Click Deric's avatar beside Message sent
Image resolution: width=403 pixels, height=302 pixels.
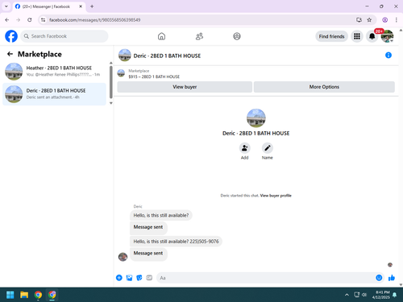coord(123,257)
